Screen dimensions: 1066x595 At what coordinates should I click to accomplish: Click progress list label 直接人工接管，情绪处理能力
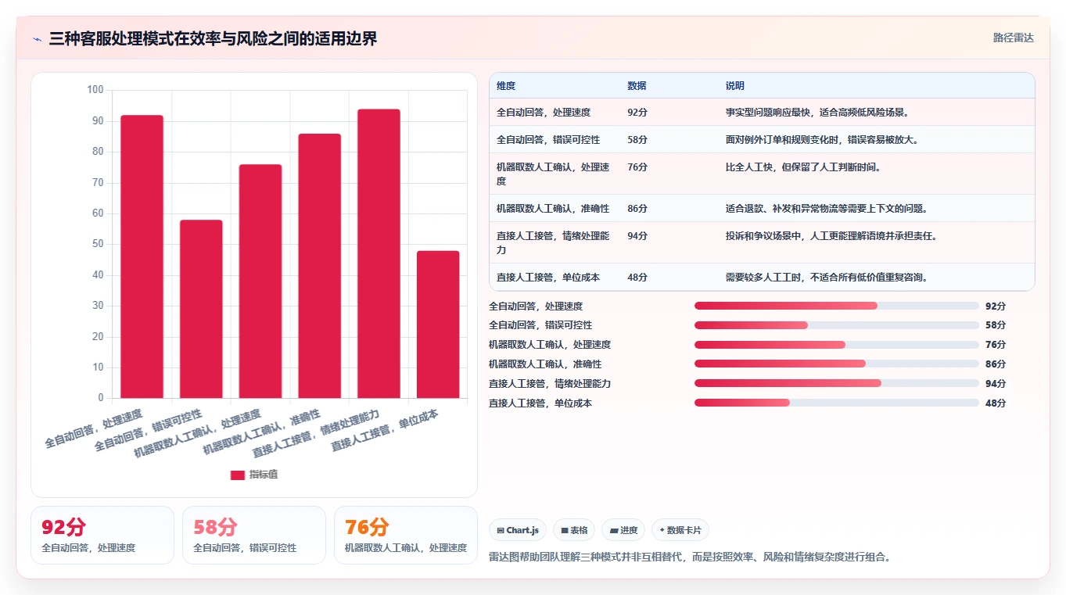click(550, 383)
